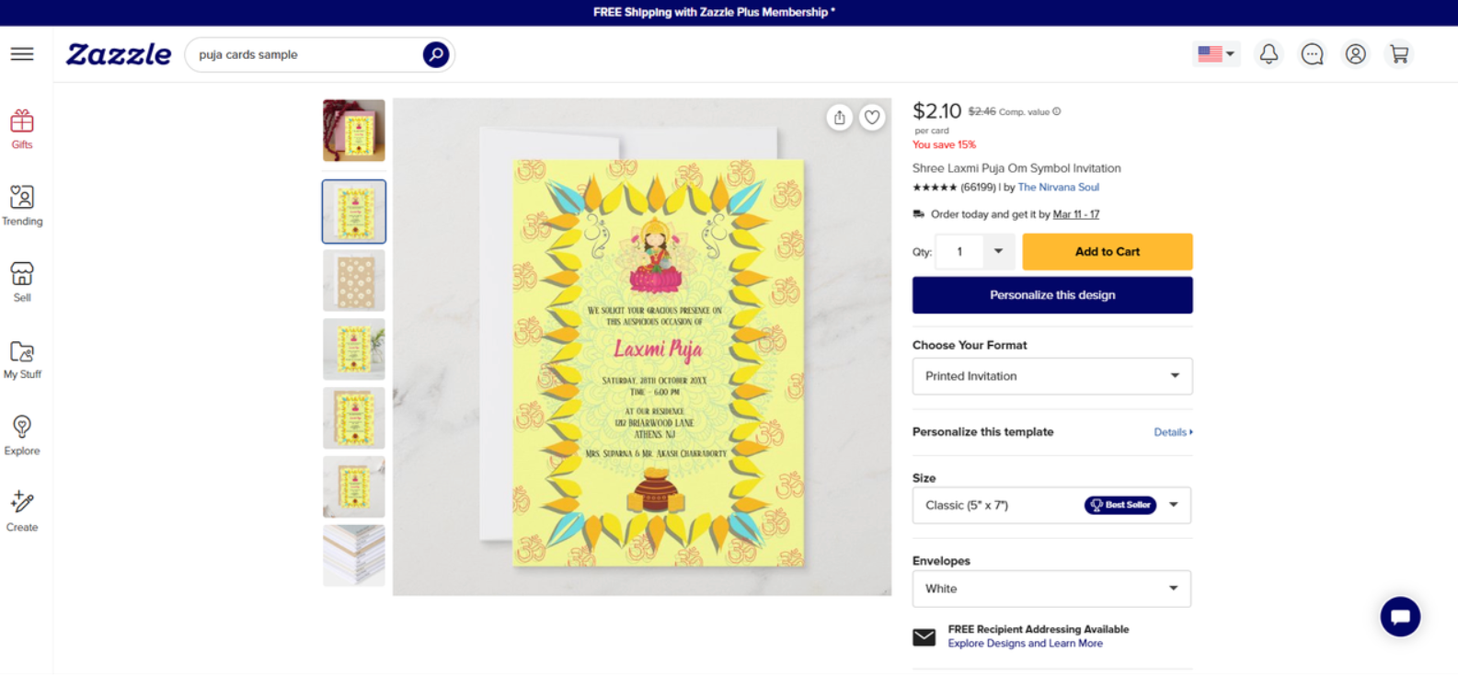View the shopping cart
Viewport: 1458px width, 675px height.
coord(1399,54)
